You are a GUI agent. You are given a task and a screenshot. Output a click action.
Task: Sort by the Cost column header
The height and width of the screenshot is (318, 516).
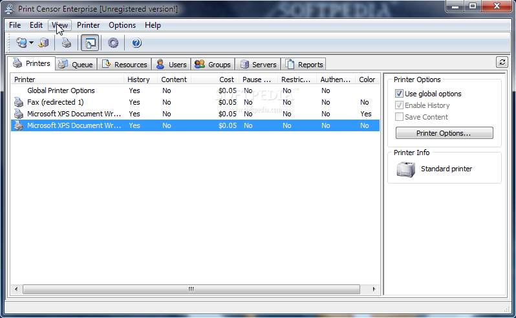[215, 79]
